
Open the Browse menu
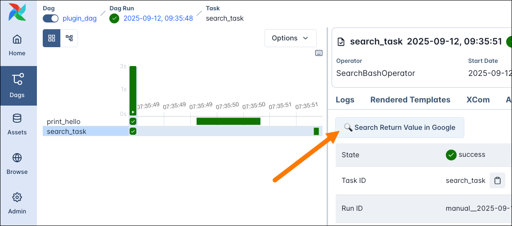17,164
